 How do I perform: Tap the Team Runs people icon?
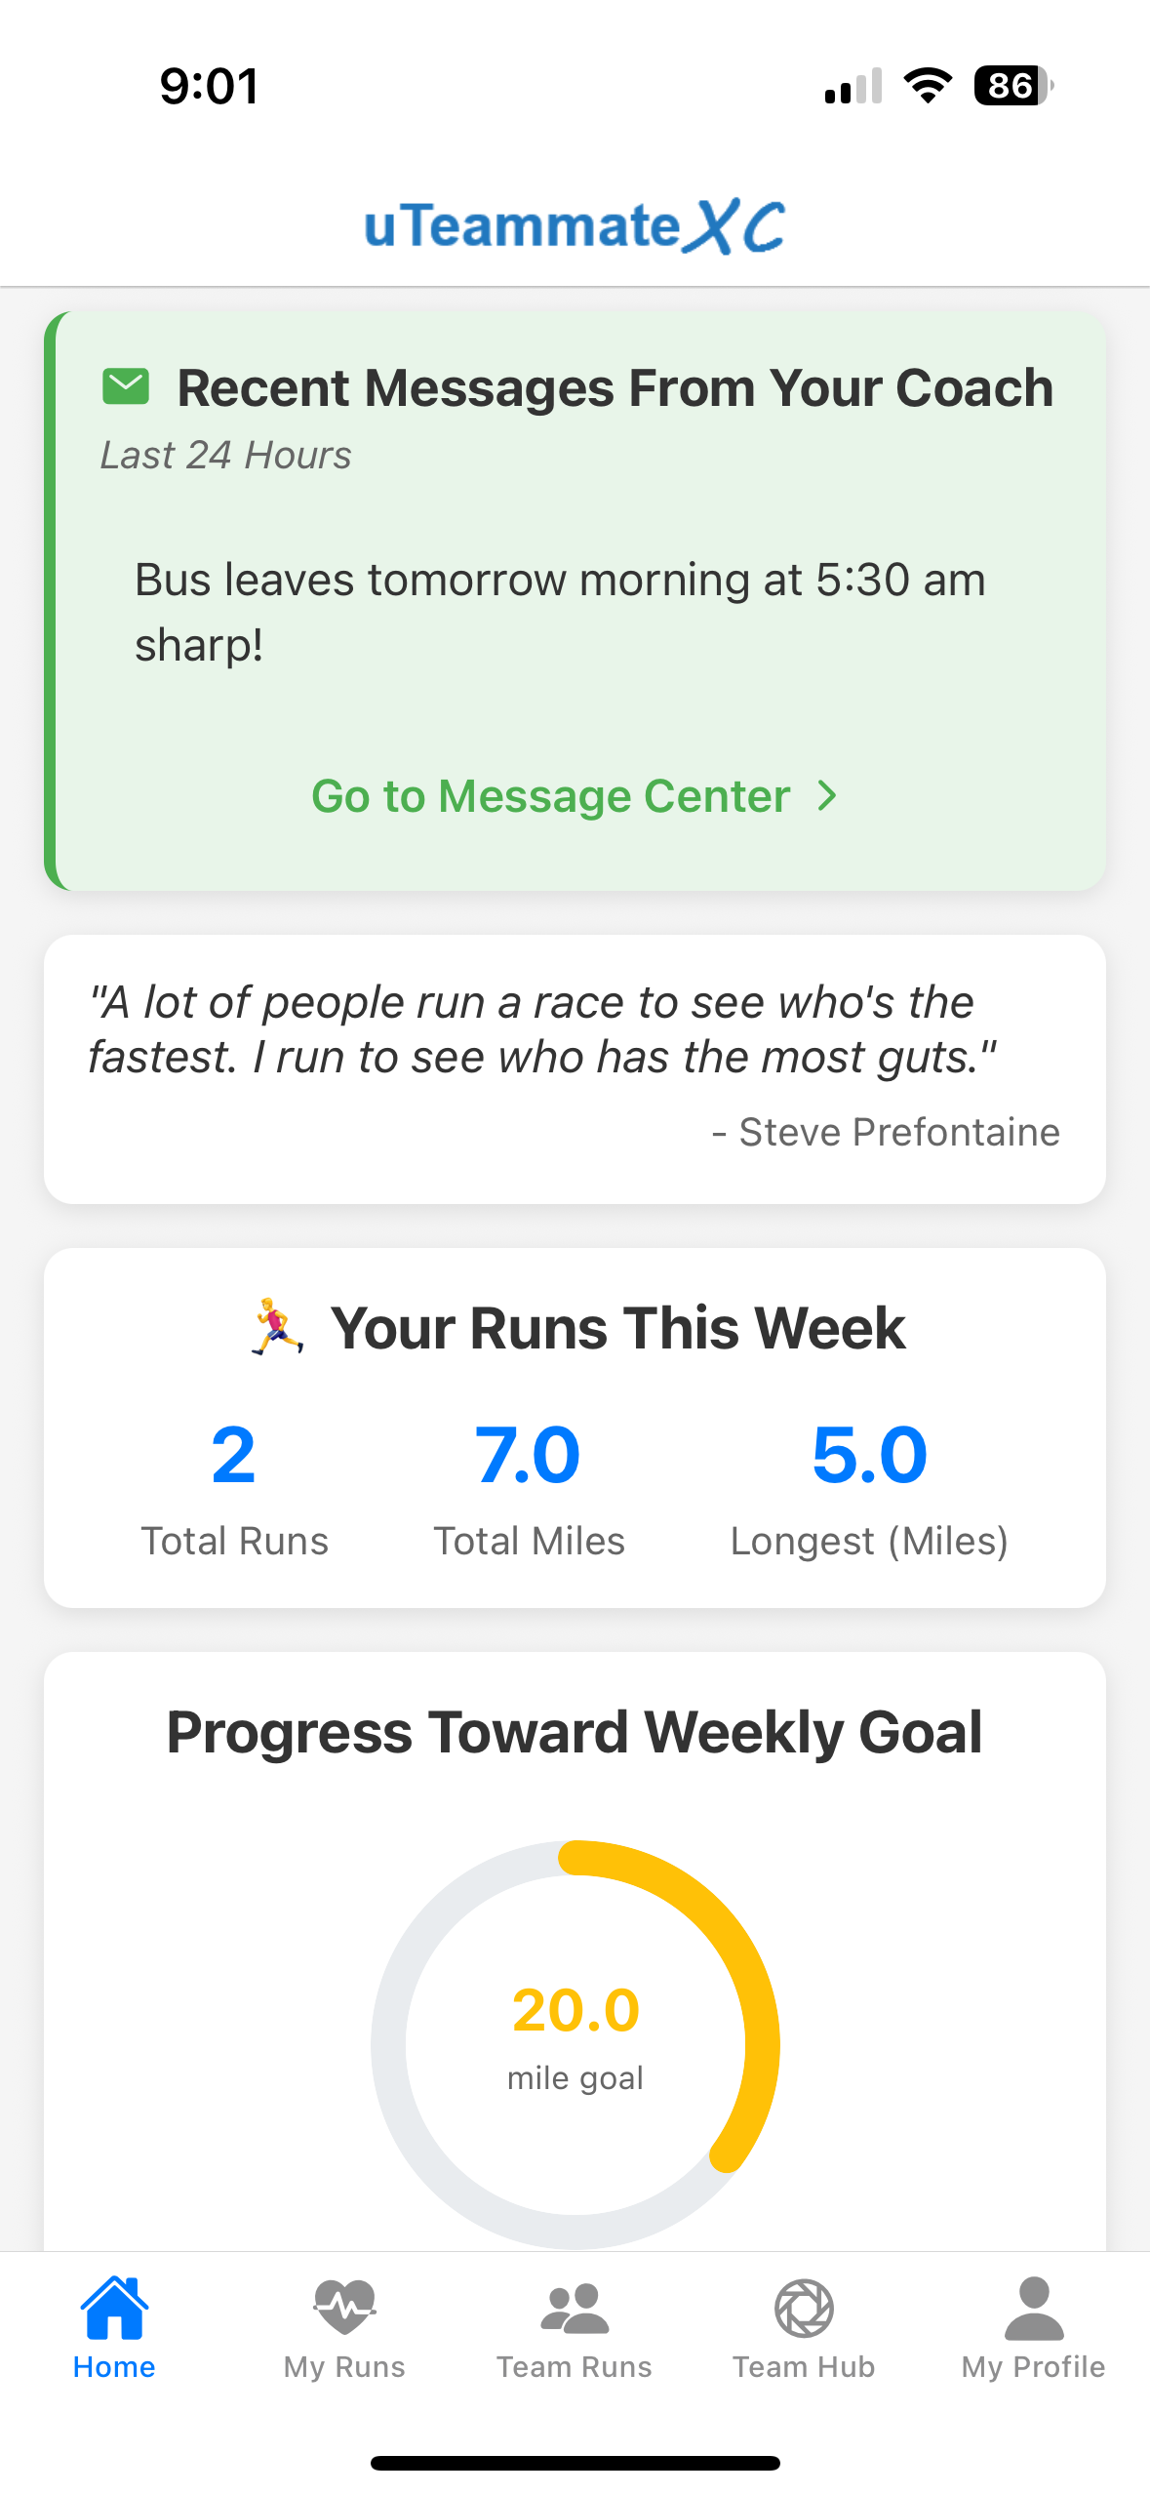coord(574,2309)
